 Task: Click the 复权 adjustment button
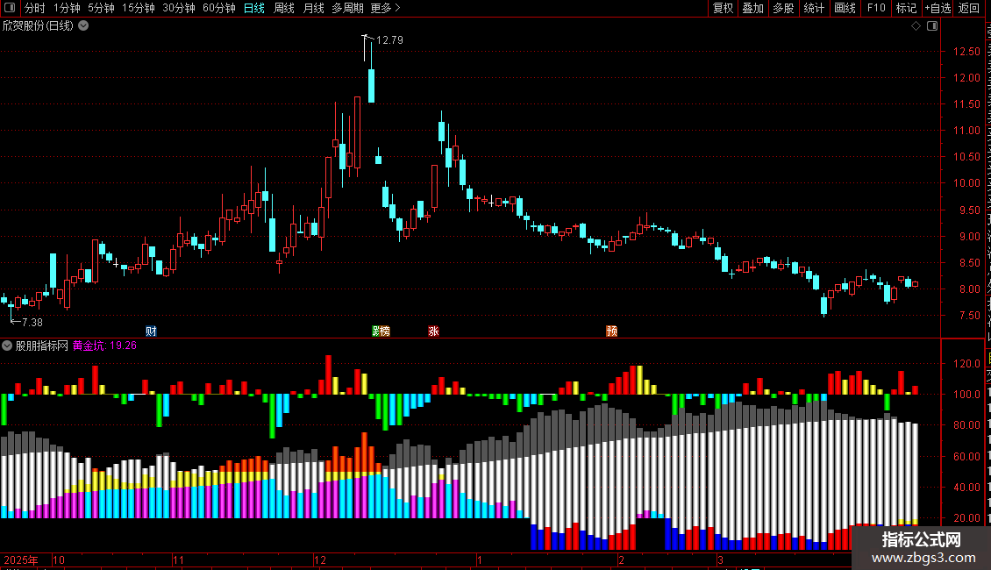pos(723,8)
